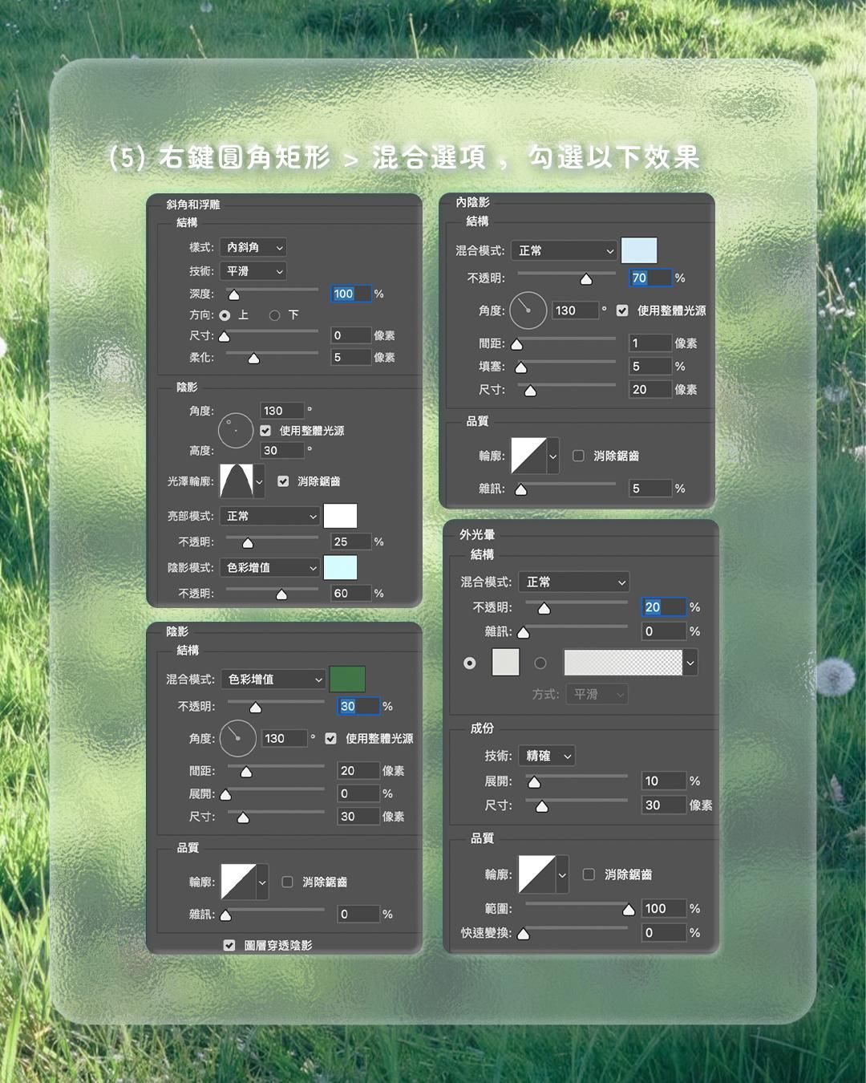866x1083 pixels.
Task: Click the shading angle circle in 斜角和浮雕
Action: point(235,430)
